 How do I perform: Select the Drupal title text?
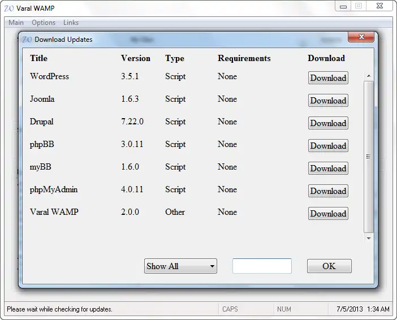[x=41, y=122]
